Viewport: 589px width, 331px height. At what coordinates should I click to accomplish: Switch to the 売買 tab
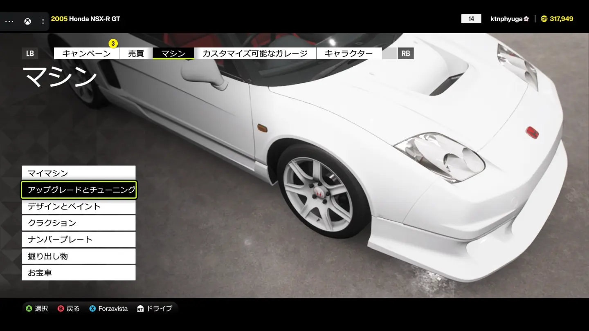point(136,54)
